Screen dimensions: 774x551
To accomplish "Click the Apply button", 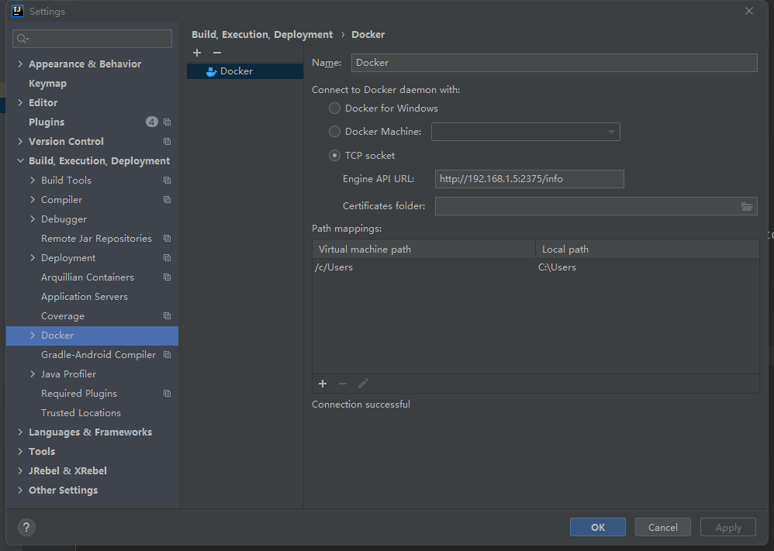I will point(728,527).
